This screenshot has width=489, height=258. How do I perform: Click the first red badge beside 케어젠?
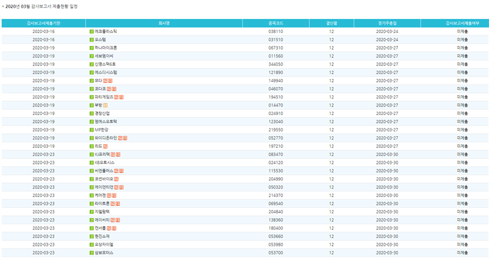click(x=109, y=196)
